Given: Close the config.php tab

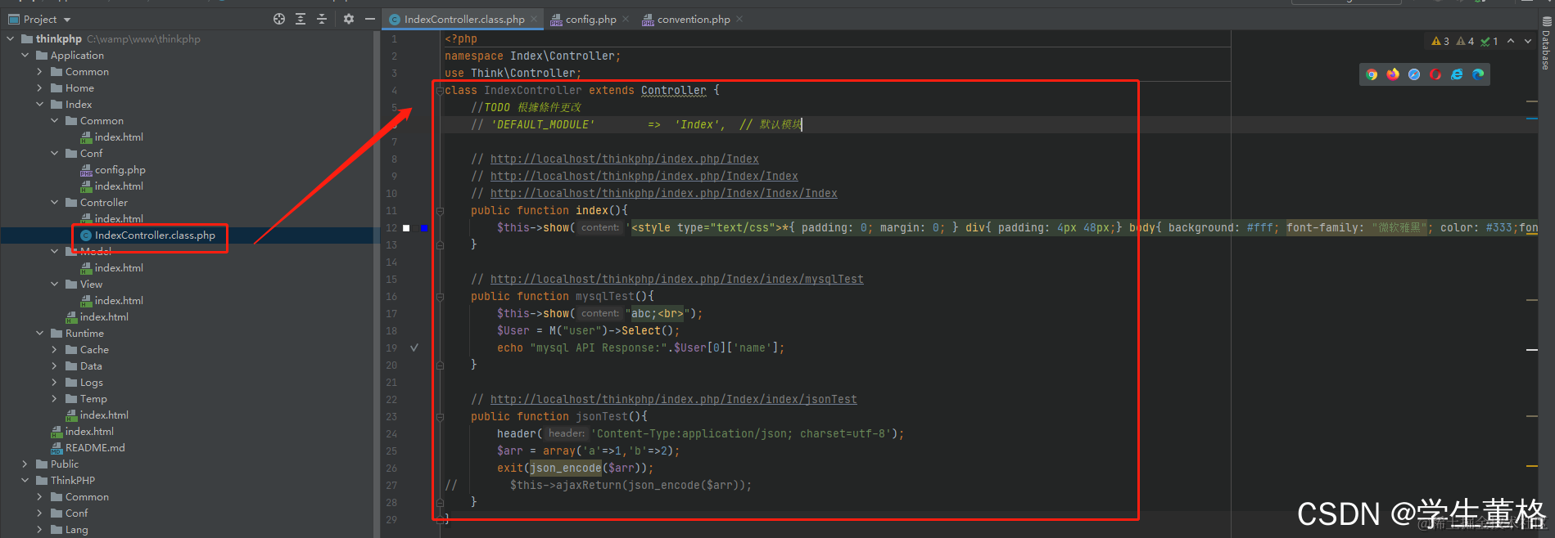Looking at the screenshot, I should [x=626, y=19].
